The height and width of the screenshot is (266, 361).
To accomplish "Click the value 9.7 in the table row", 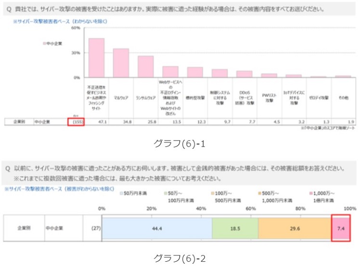I will [227, 122].
